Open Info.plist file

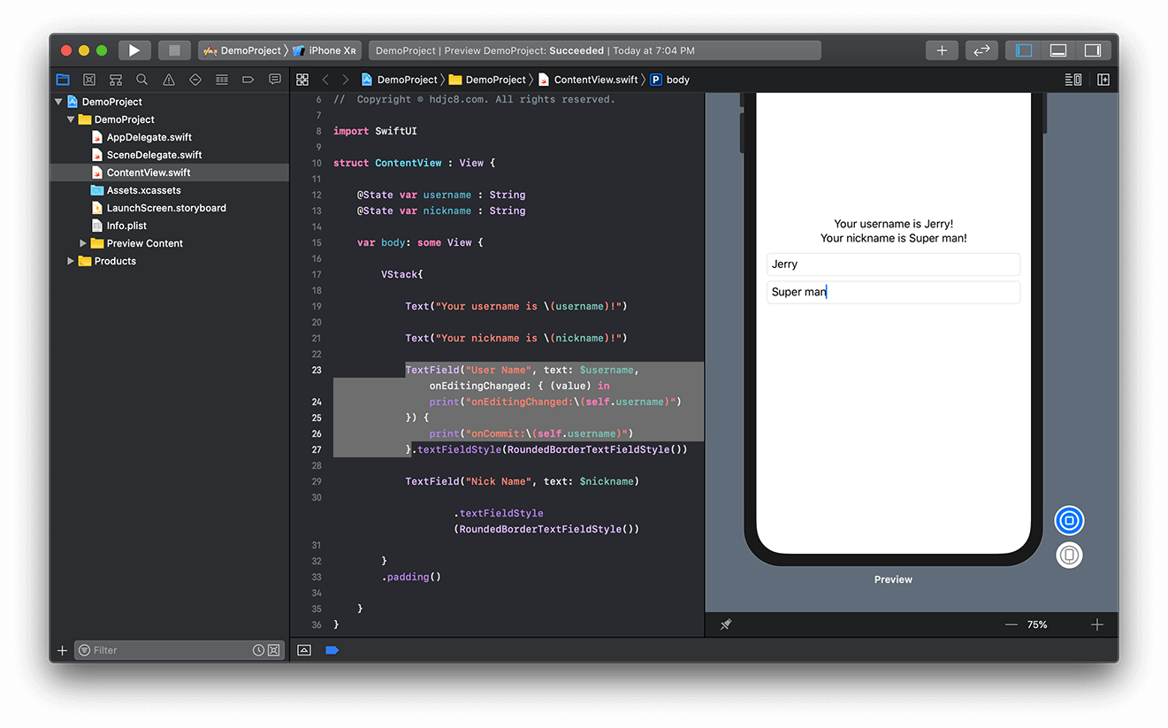pos(126,226)
